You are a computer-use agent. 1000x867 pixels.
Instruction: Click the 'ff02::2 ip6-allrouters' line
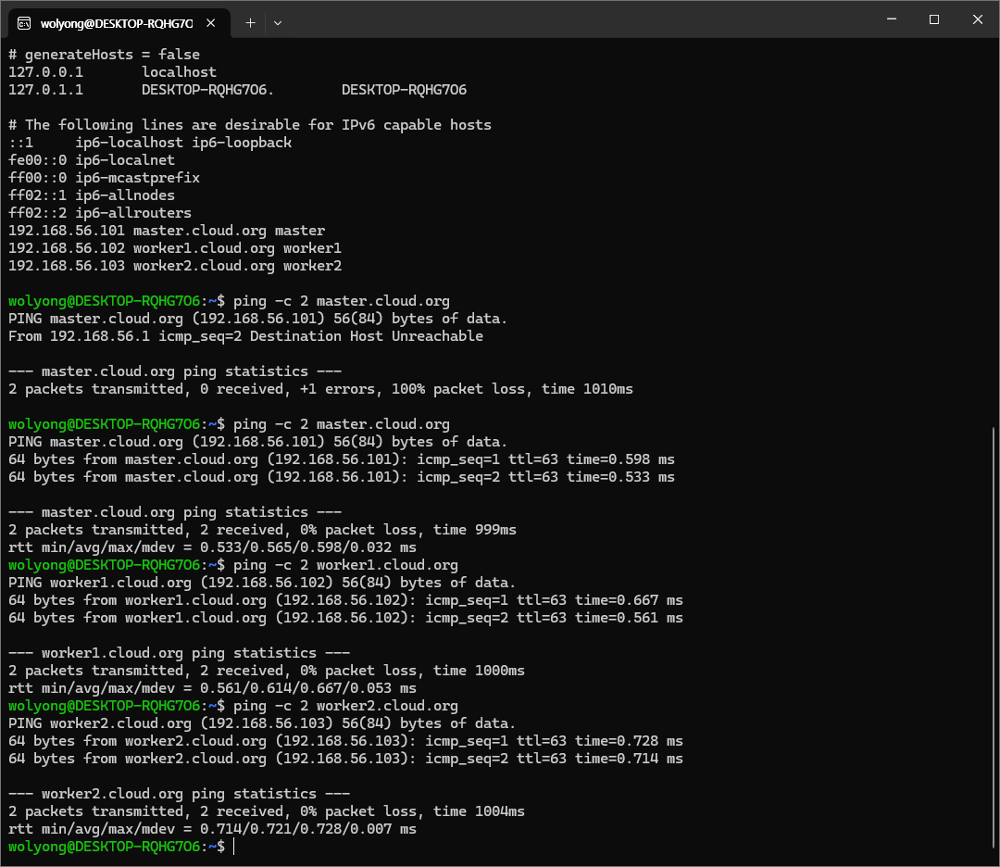[100, 213]
